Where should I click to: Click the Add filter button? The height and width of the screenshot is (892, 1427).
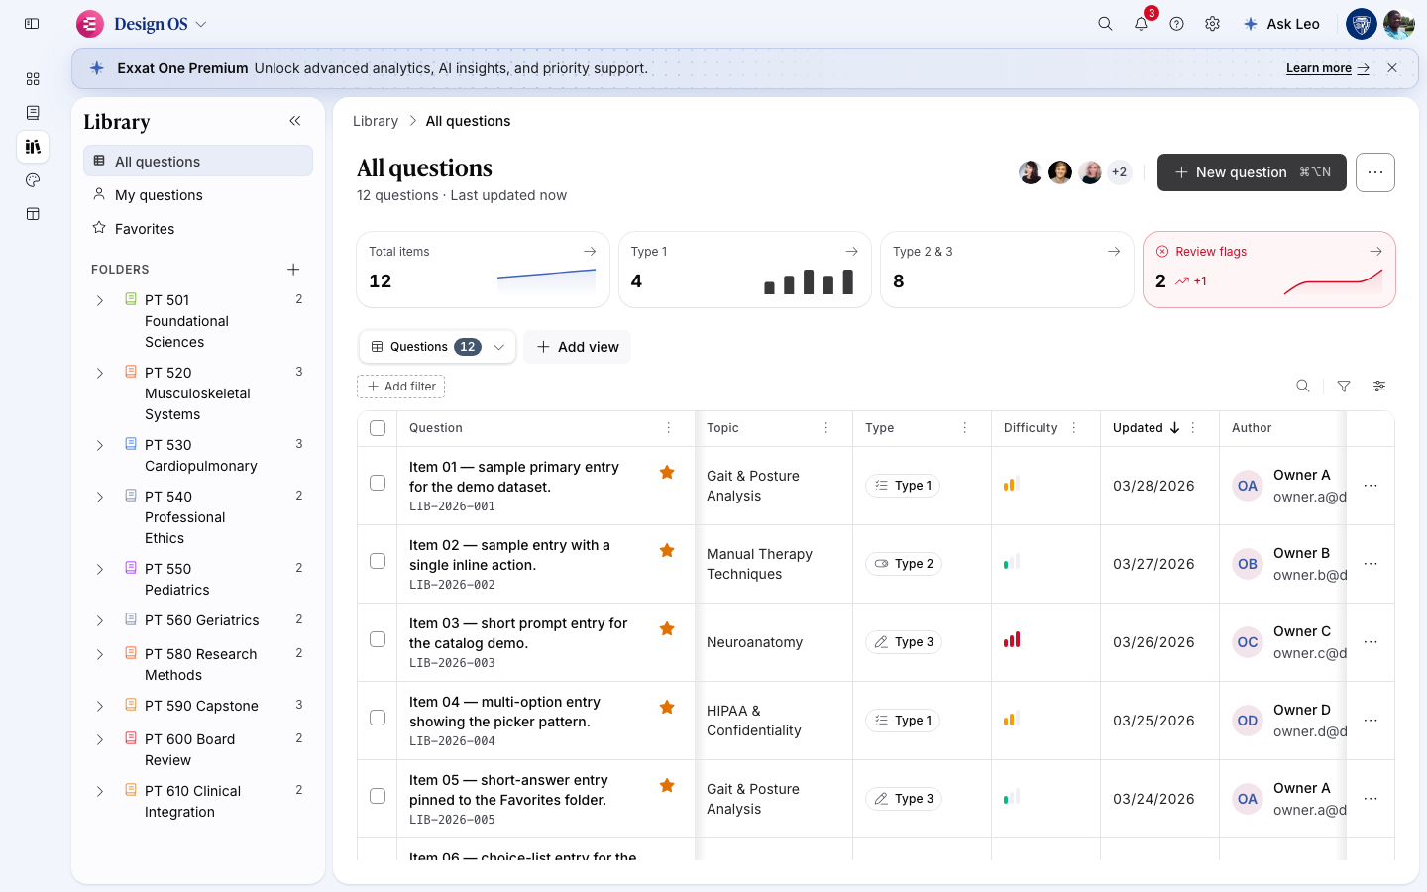[x=401, y=387]
